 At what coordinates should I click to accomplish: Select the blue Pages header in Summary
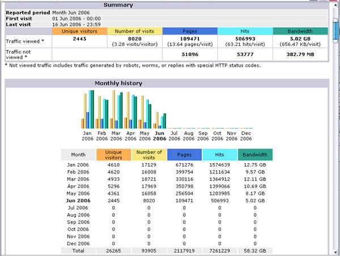(x=190, y=31)
